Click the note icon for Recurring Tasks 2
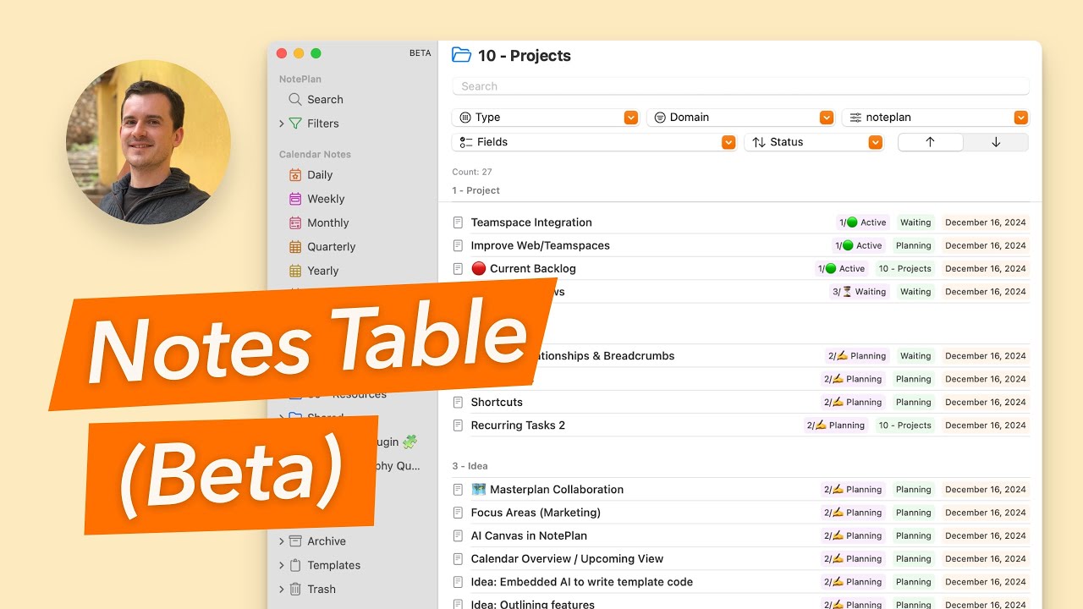 [x=458, y=425]
